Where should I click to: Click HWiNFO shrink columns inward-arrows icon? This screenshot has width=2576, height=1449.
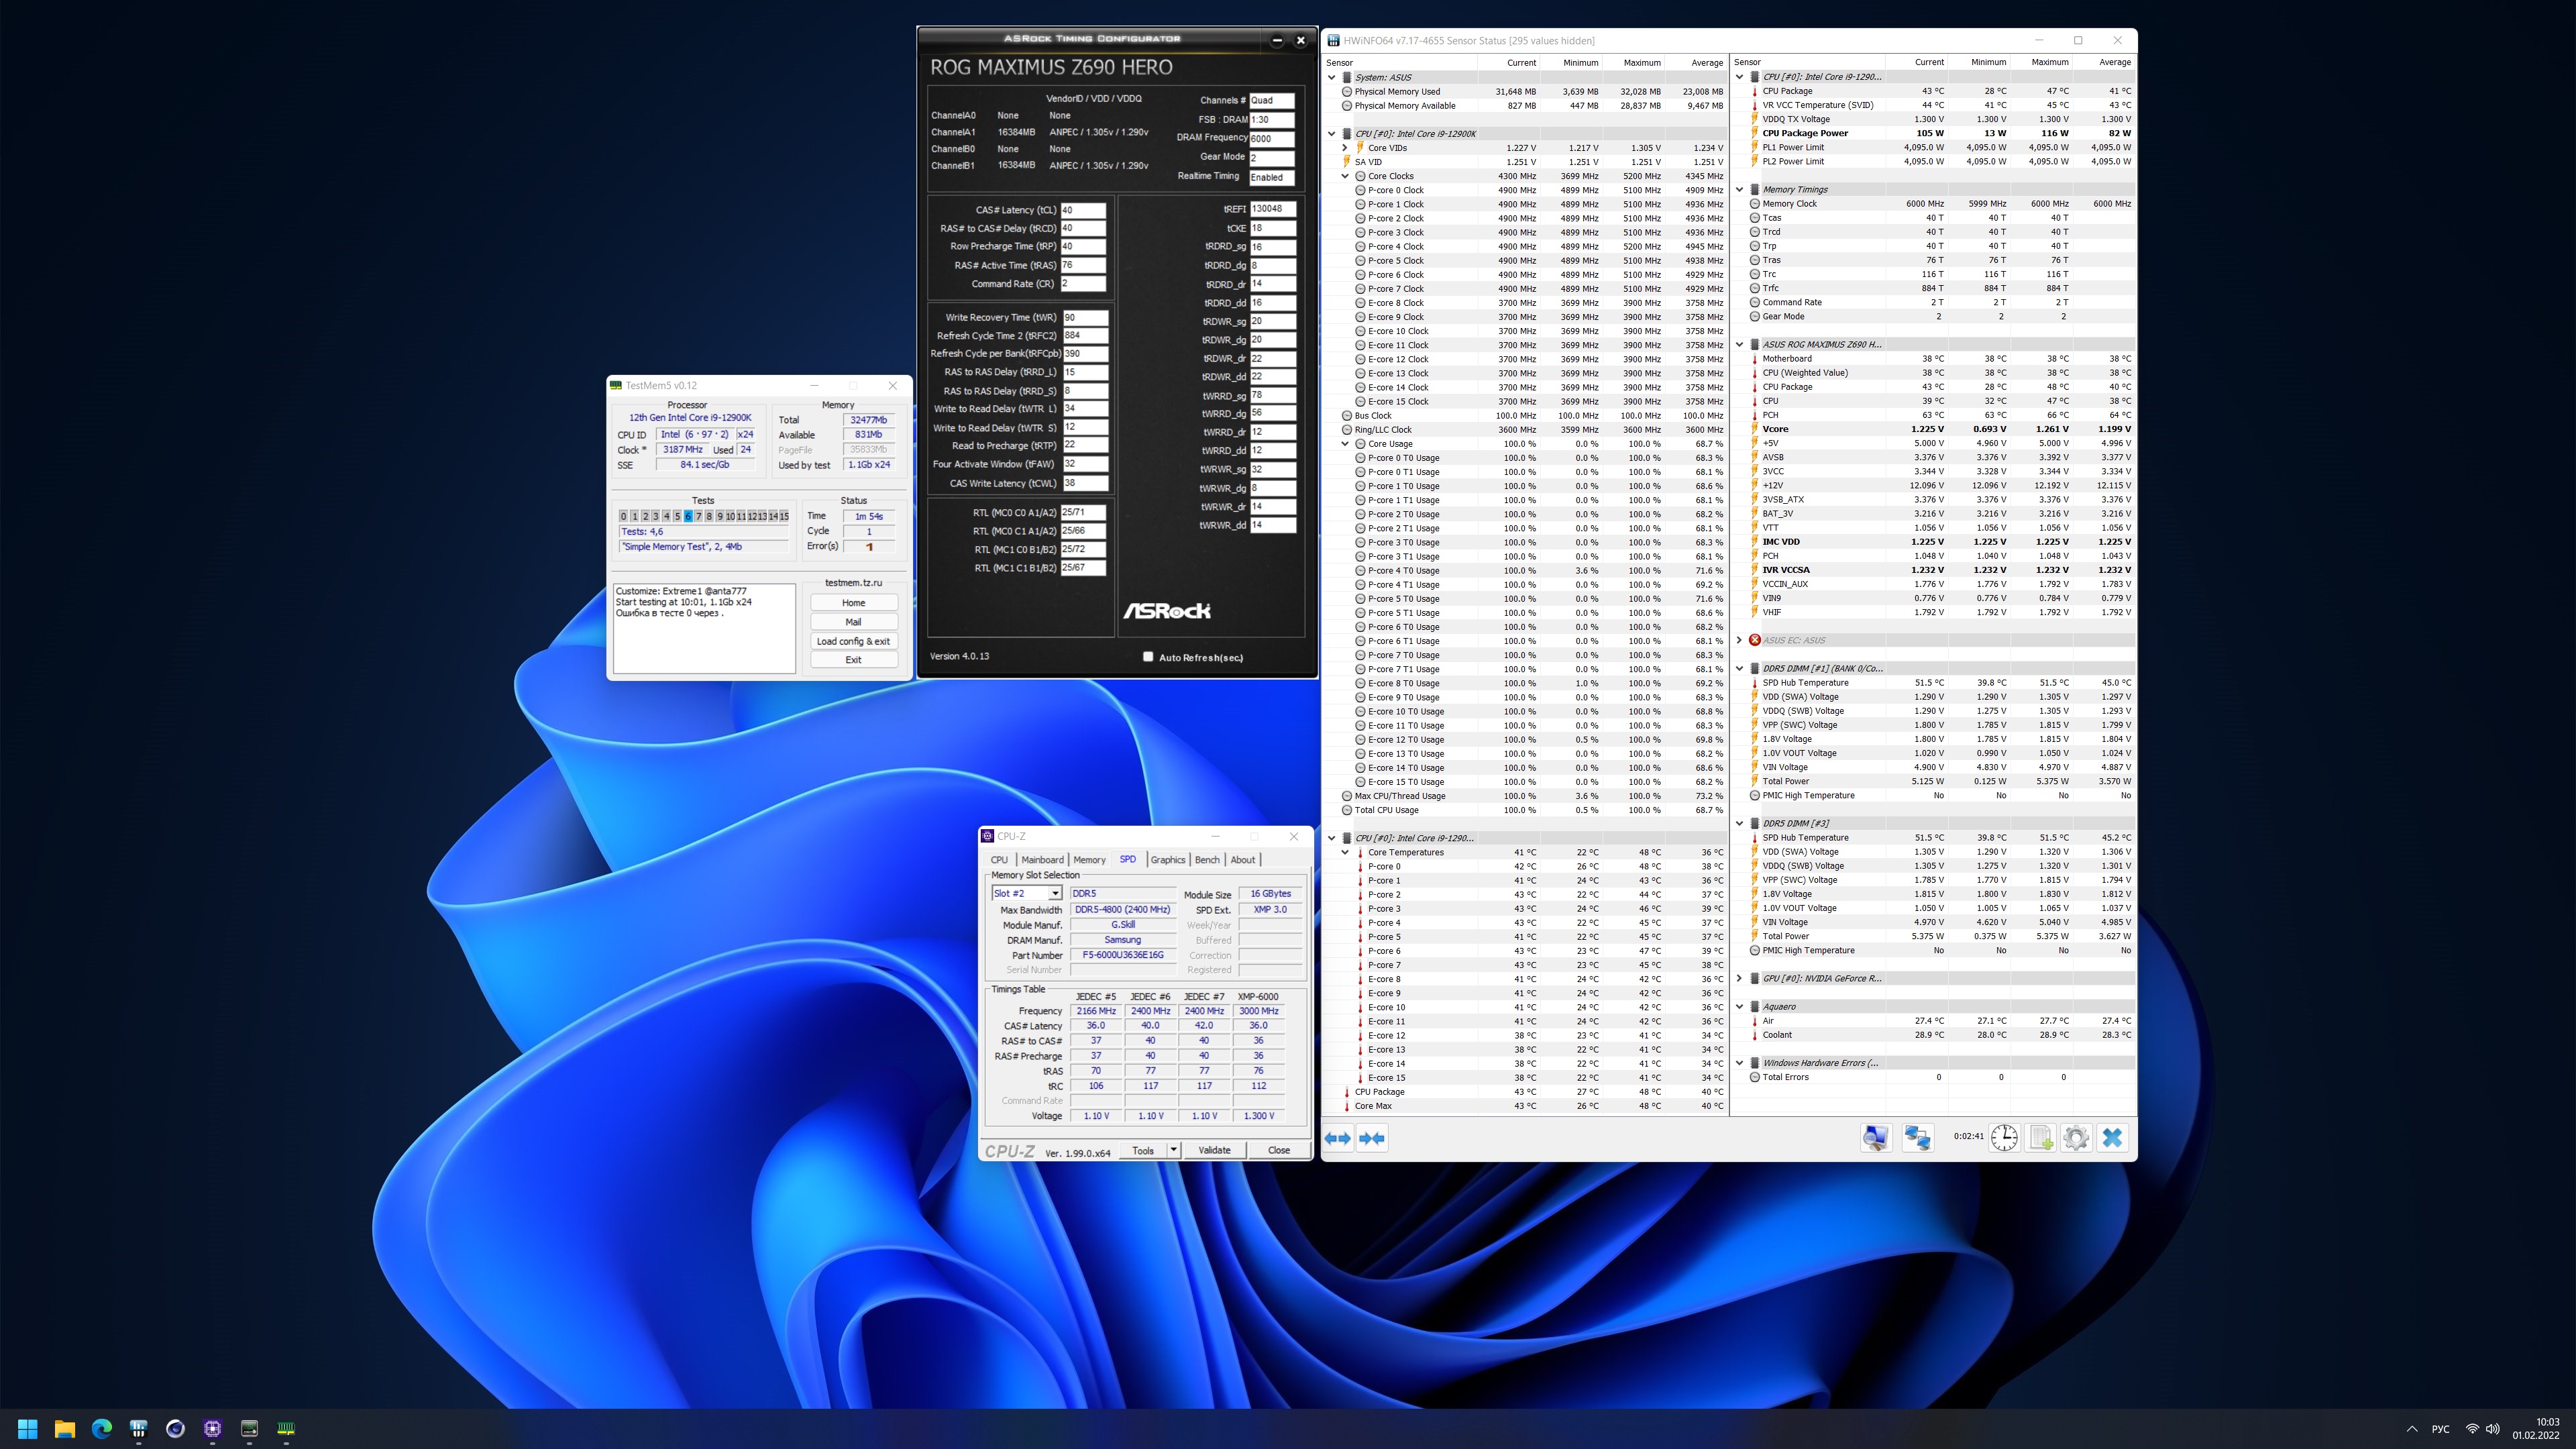(1372, 1138)
